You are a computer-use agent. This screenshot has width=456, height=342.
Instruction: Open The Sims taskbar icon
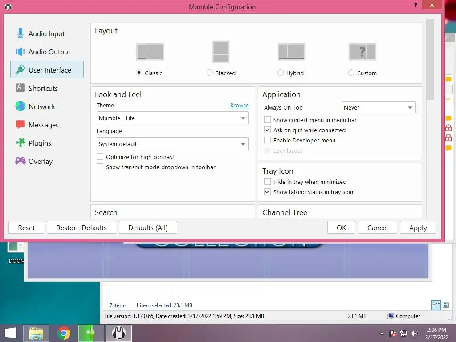91,333
